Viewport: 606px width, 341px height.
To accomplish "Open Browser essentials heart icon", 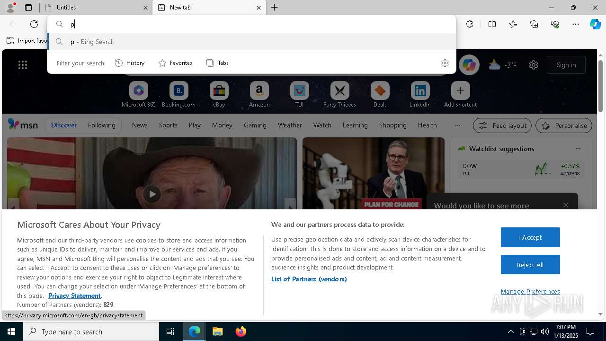I will click(x=555, y=24).
